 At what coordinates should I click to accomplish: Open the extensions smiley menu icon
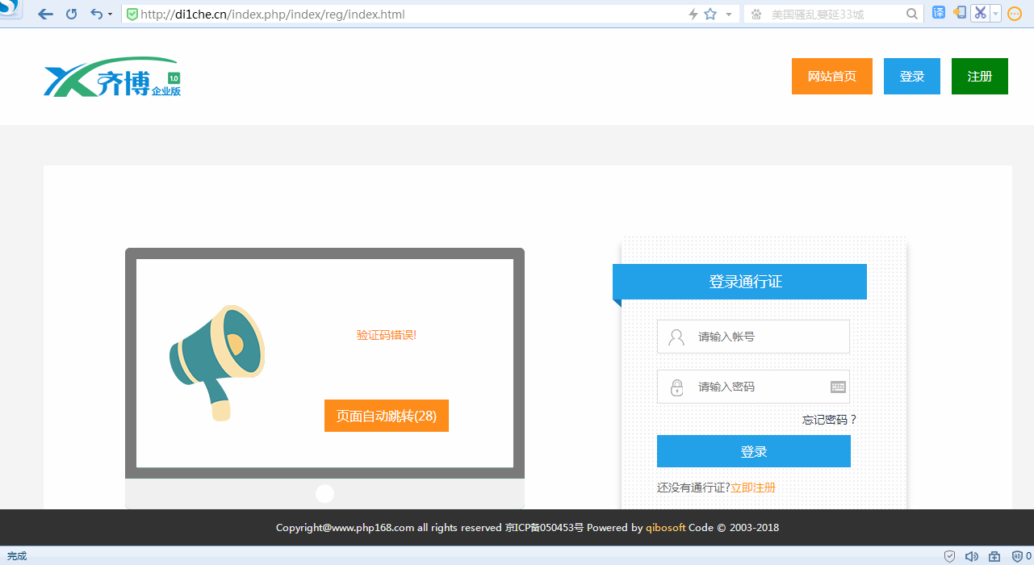click(1014, 12)
